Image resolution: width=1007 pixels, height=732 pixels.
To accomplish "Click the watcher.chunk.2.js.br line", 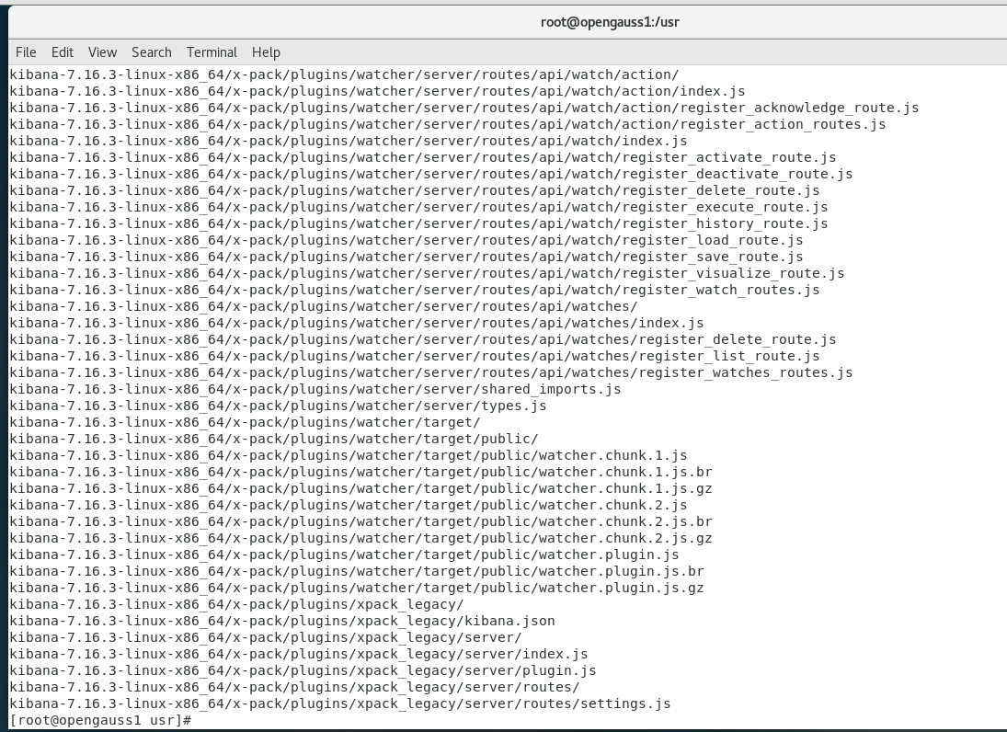I will (x=360, y=522).
